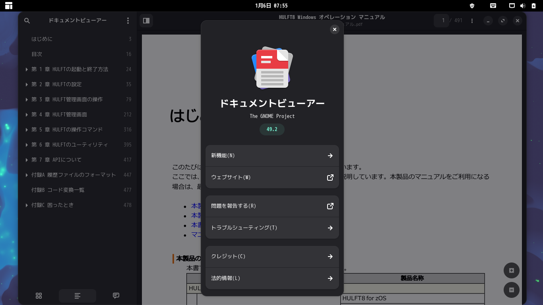Open 問題を報告する(R) issue report link
This screenshot has height=305, width=543.
pos(272,206)
